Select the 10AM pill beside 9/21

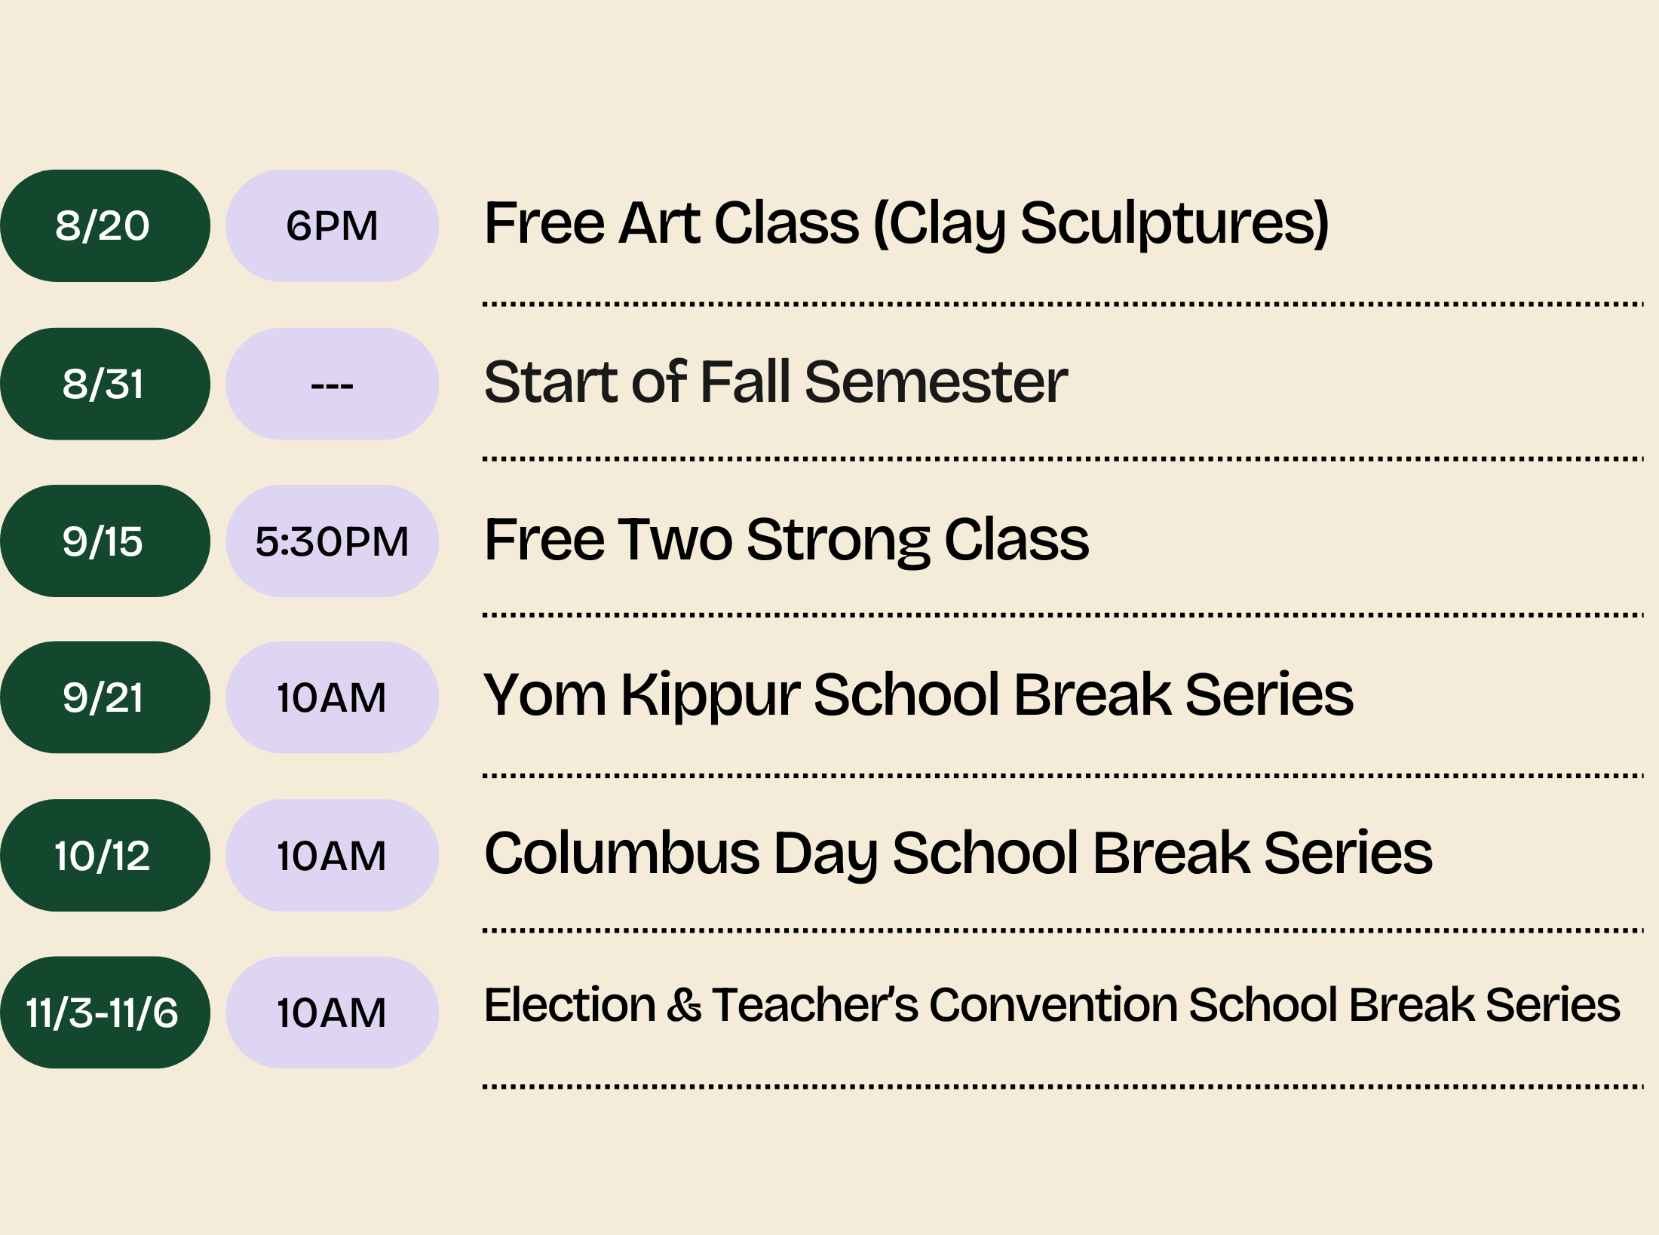pyautogui.click(x=332, y=697)
